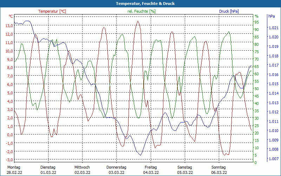This screenshot has height=176, width=281.
Task: Click the Freitag 04.03.22 date label
Action: tap(151, 170)
